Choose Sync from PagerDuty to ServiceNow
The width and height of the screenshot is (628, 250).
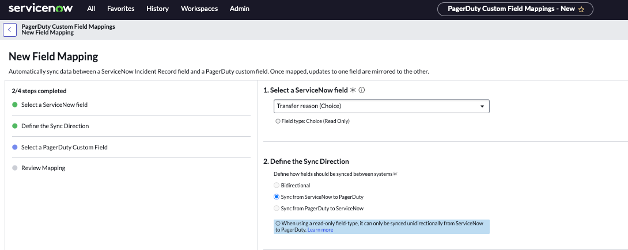277,208
